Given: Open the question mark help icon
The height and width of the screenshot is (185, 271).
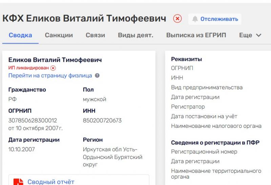Looking at the screenshot, I should pos(97,75).
